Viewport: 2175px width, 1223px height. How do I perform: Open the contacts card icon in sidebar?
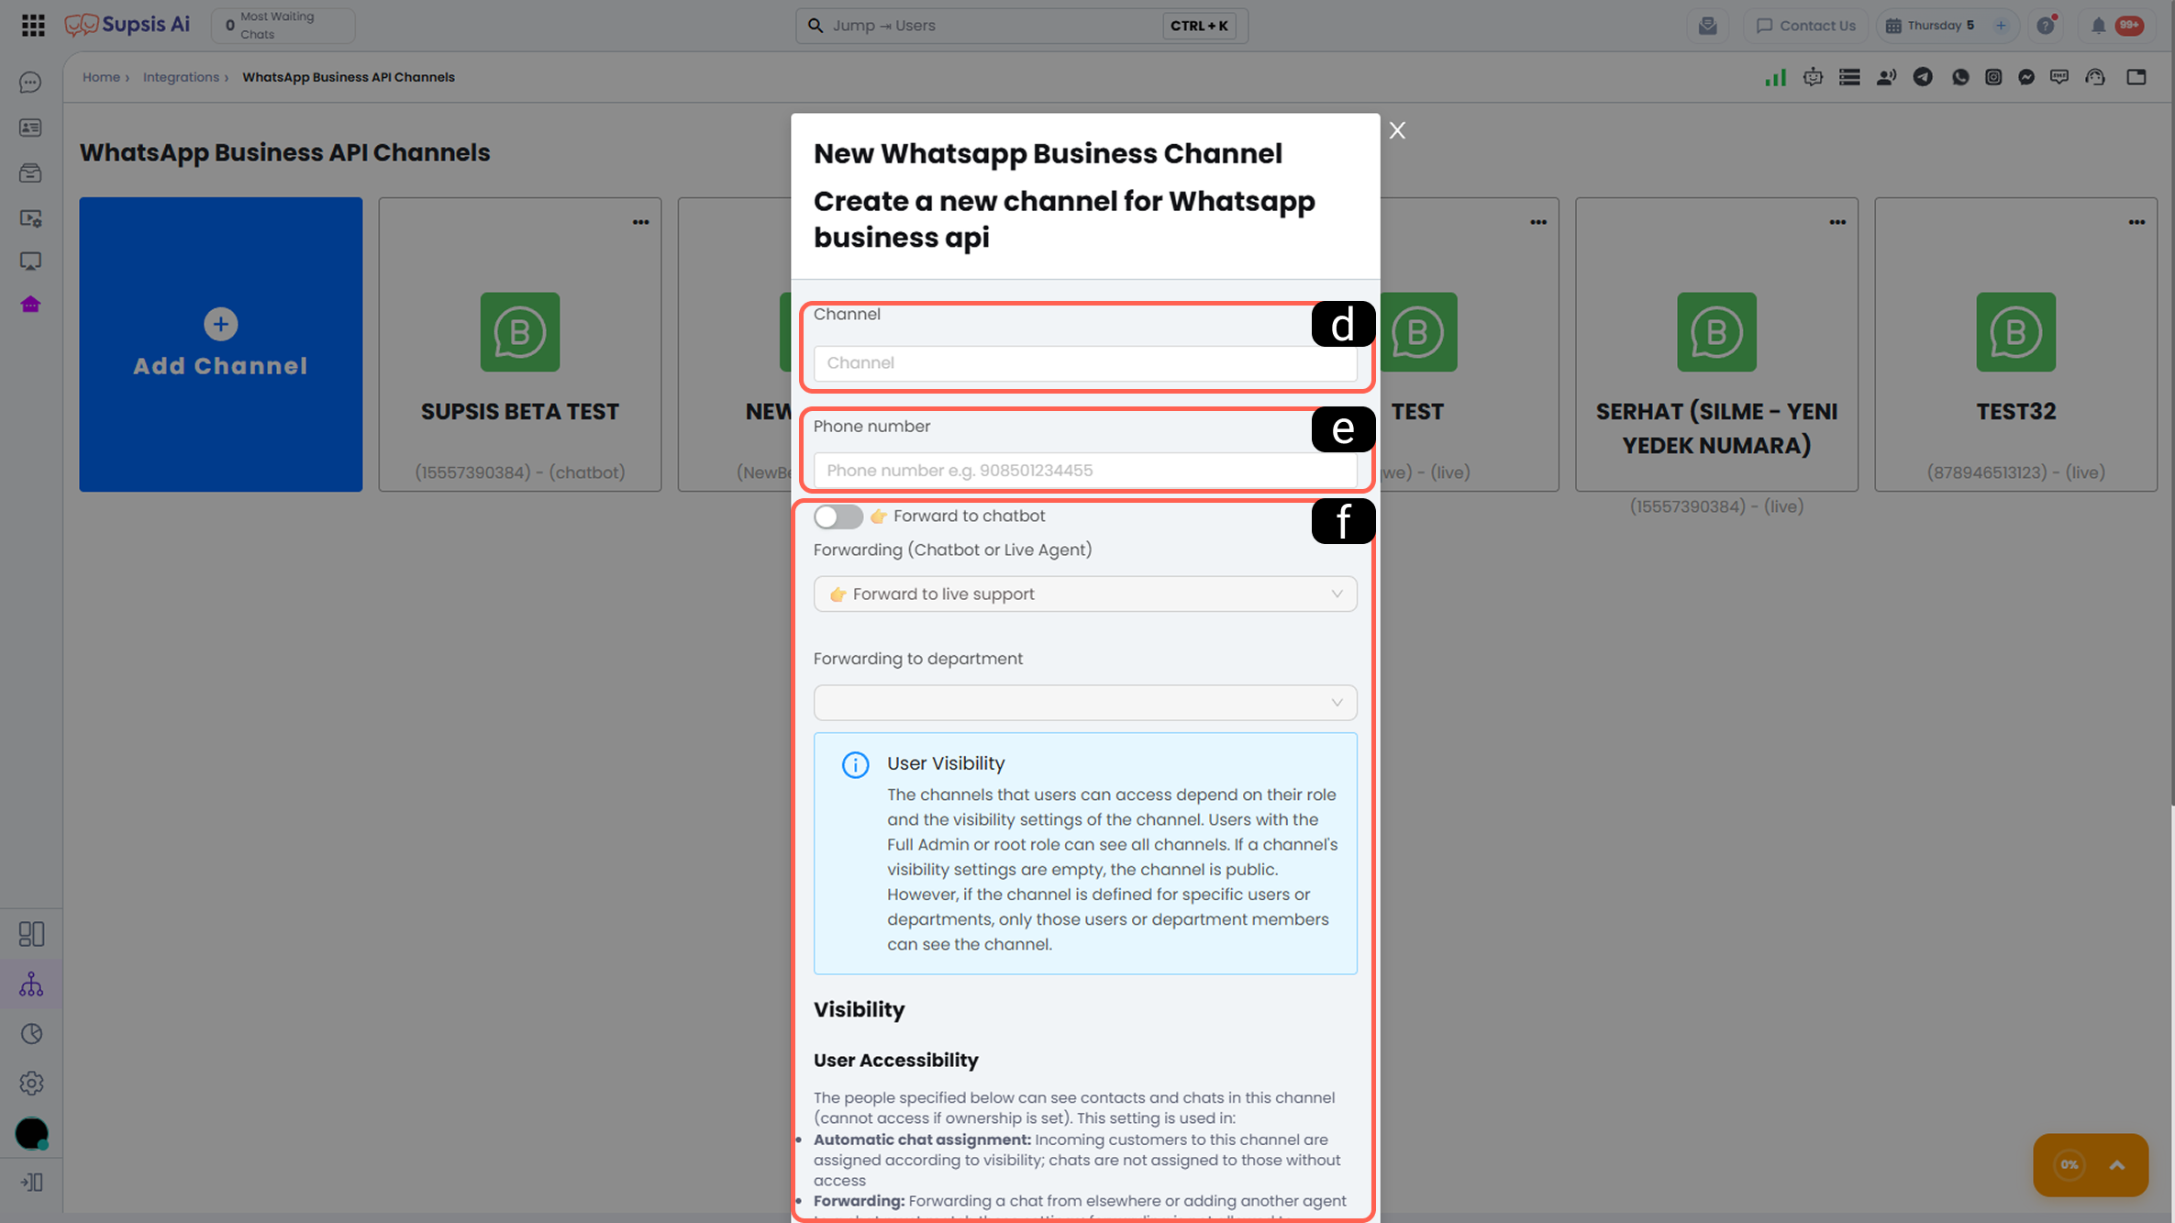click(x=30, y=128)
